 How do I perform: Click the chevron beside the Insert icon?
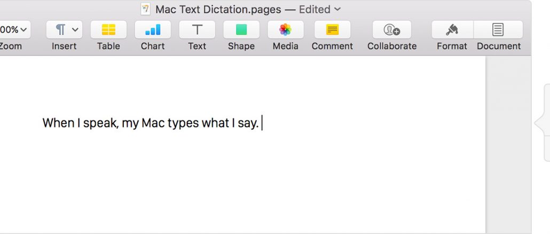point(75,30)
